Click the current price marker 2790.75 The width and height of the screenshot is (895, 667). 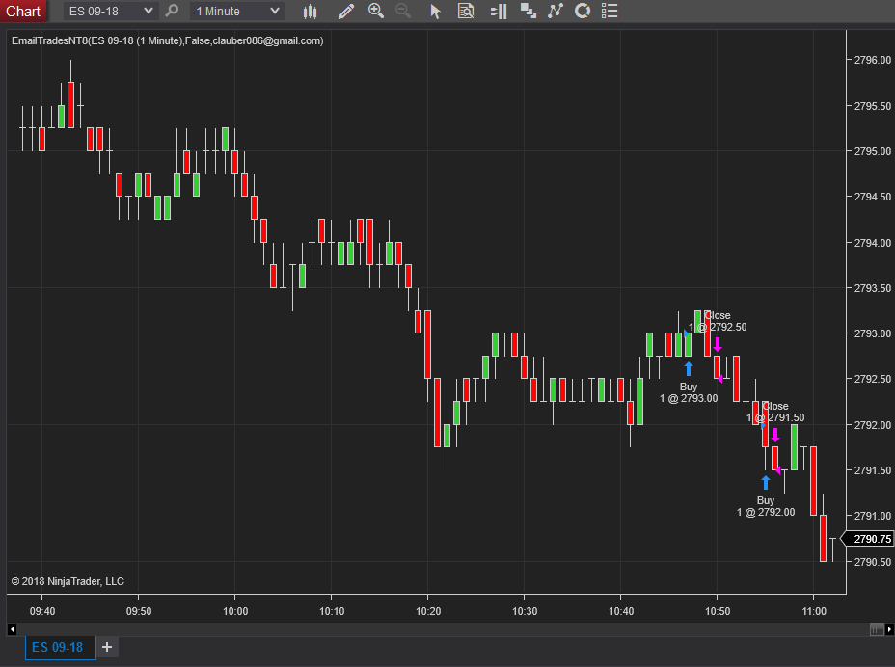coord(869,539)
